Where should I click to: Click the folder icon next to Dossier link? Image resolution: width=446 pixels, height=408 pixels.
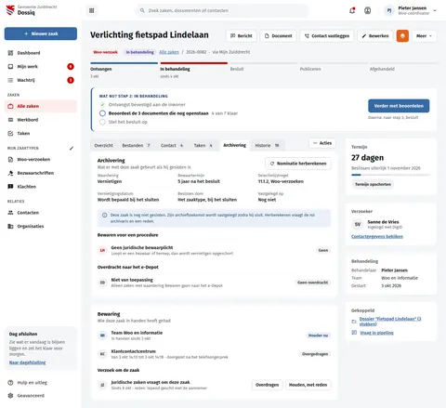(354, 322)
